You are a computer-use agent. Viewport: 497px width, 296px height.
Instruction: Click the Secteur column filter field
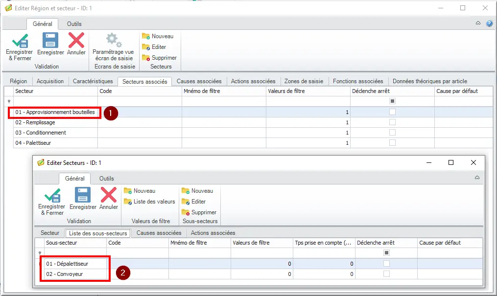55,101
